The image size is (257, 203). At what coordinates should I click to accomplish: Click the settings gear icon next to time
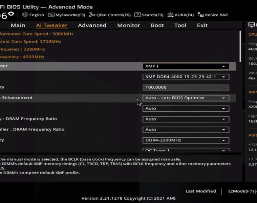coord(11,14)
